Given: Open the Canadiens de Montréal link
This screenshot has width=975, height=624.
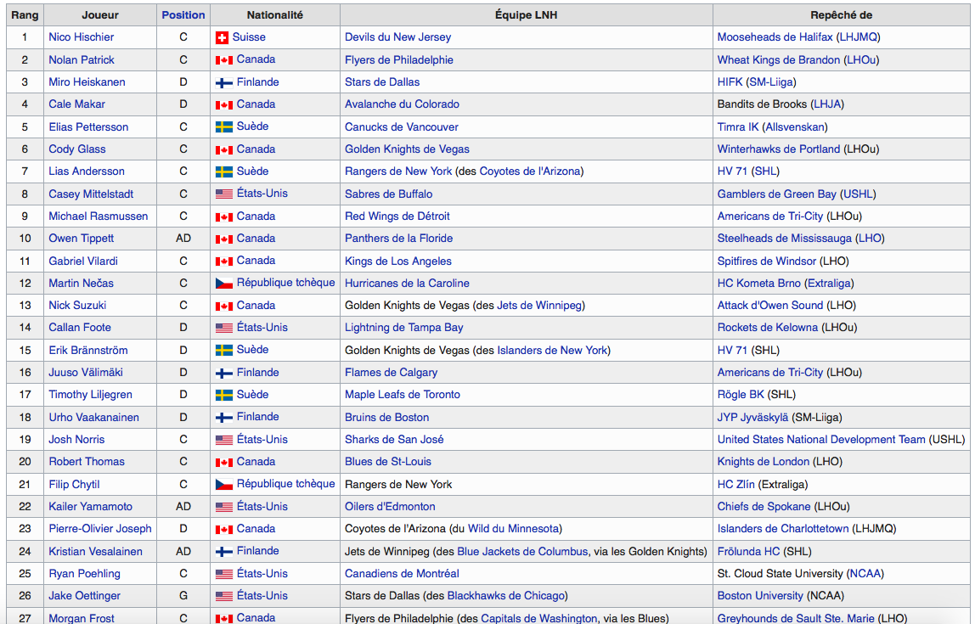Looking at the screenshot, I should pos(403,574).
